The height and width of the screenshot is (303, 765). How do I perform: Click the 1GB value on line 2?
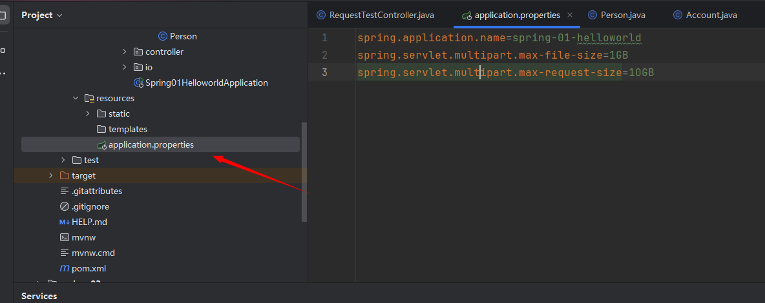[x=618, y=55]
